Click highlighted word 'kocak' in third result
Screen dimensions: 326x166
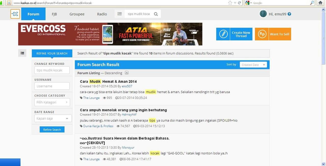(x=155, y=153)
